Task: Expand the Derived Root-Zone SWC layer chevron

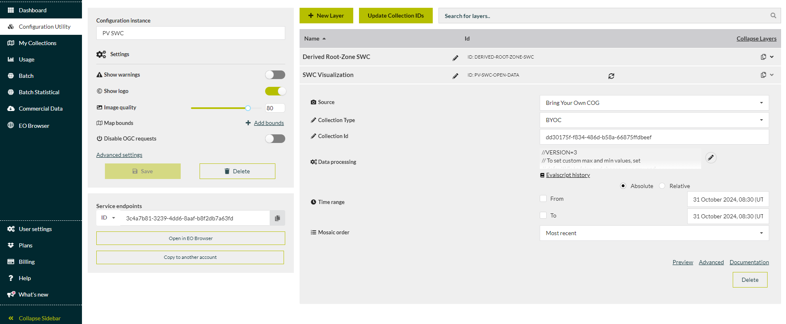Action: pyautogui.click(x=772, y=57)
